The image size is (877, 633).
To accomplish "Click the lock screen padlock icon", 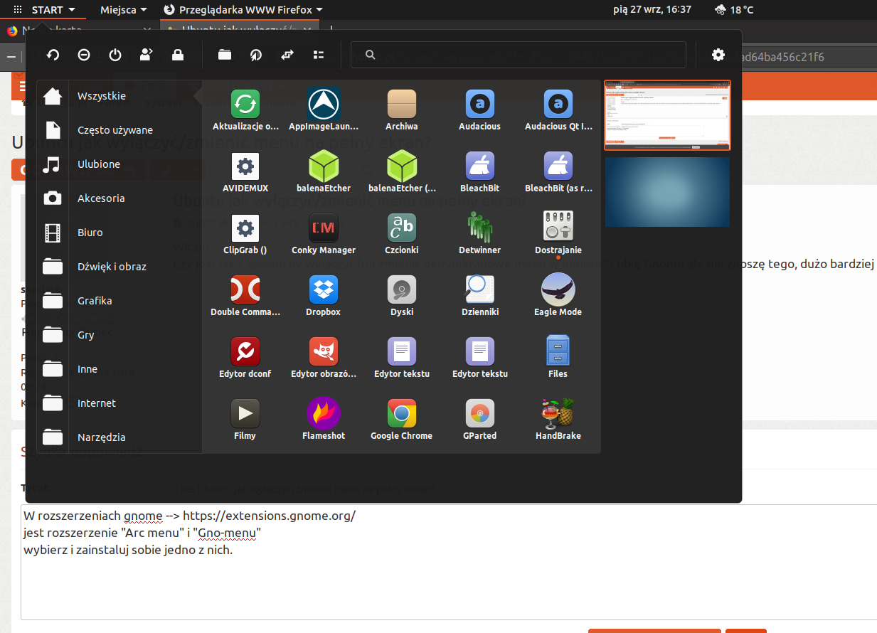I will coord(178,55).
